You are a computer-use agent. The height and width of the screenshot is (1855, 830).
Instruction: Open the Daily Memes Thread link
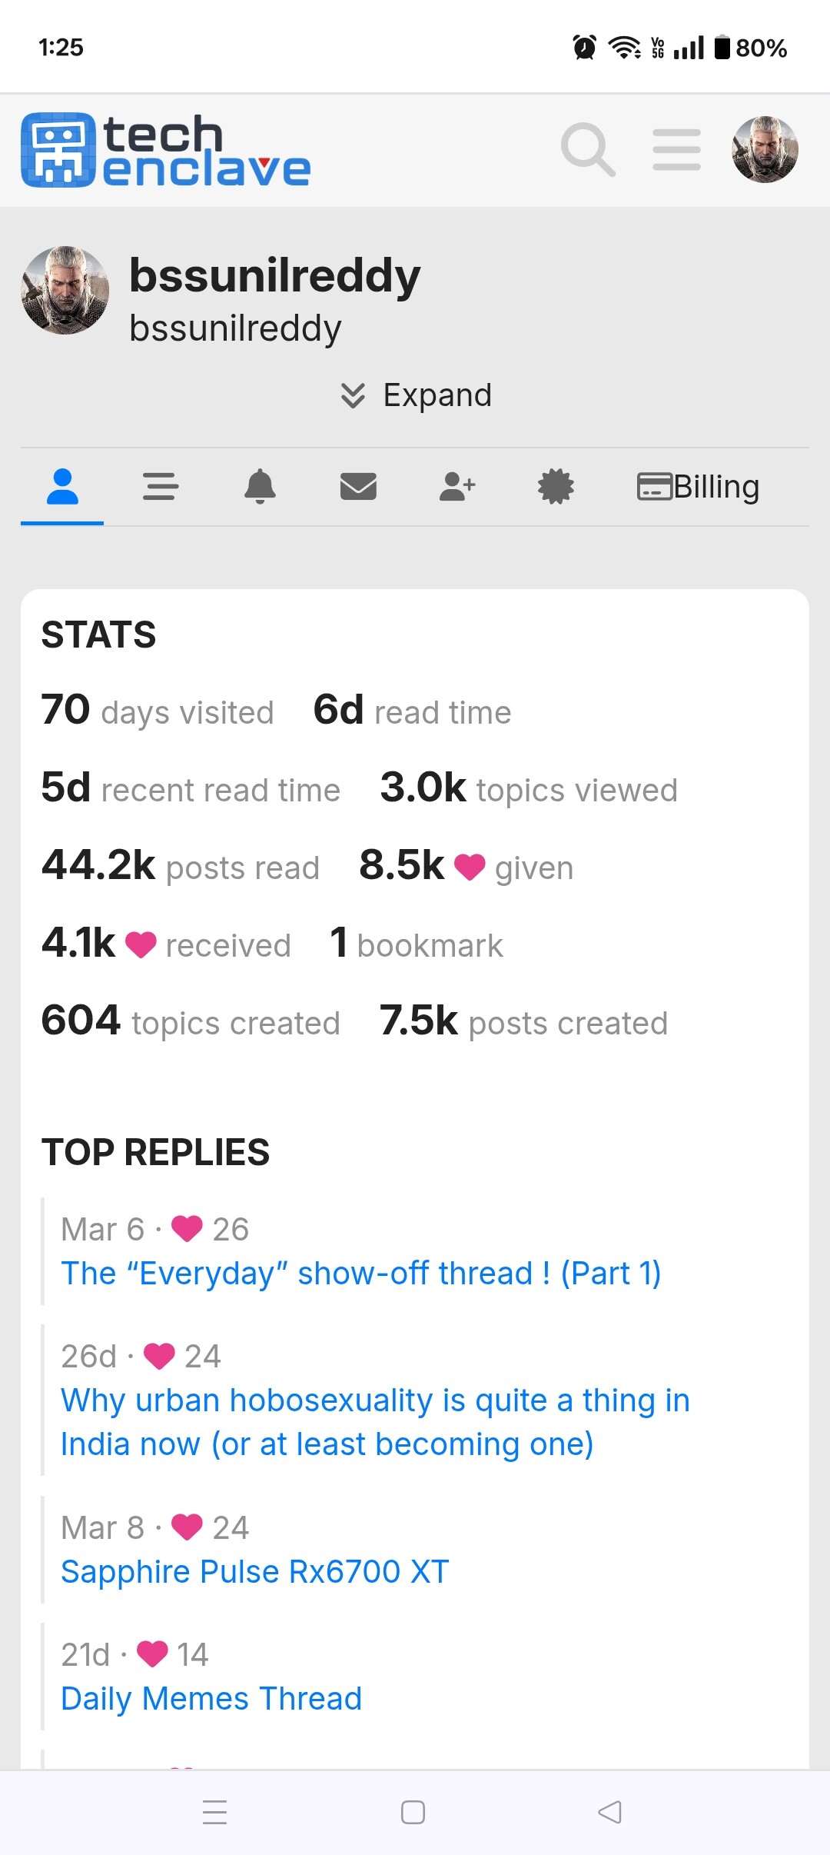[x=211, y=1698]
